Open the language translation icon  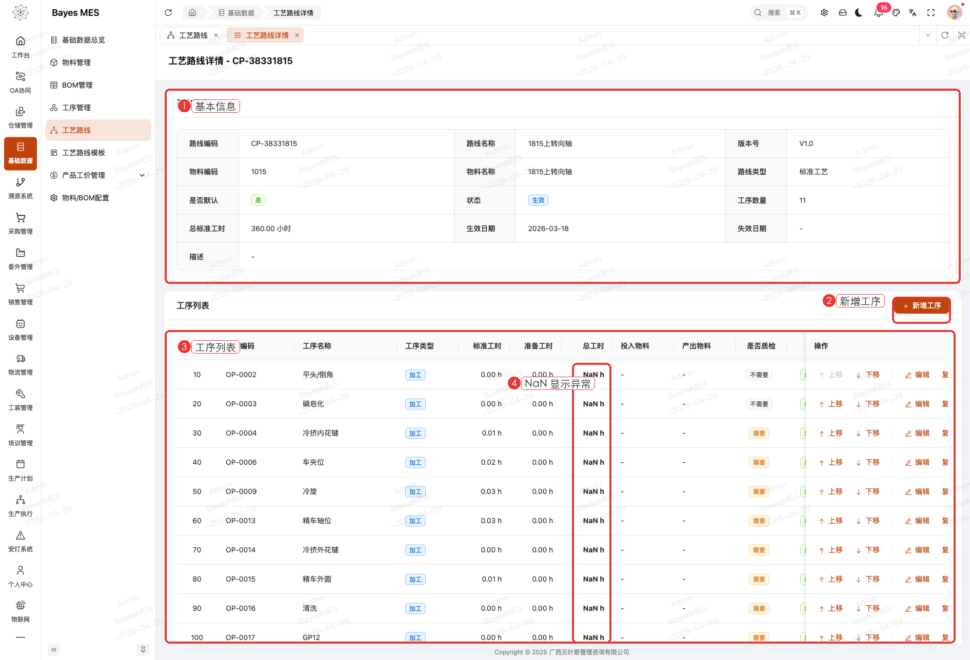point(913,13)
